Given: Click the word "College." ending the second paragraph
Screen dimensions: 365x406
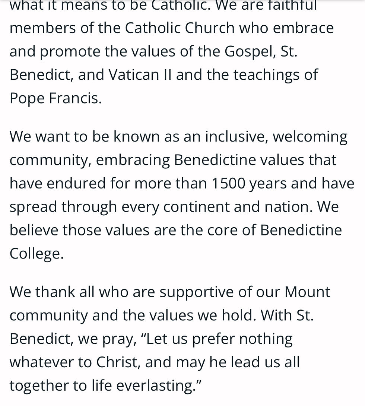Looking at the screenshot, I should [x=36, y=254].
